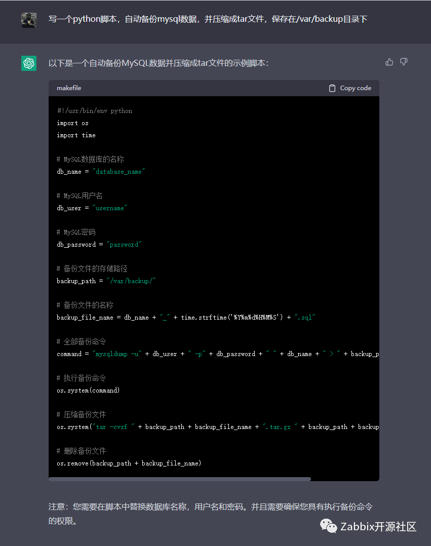Click the horizontal scrollbar under the code
The height and width of the screenshot is (546, 431).
pos(180,479)
